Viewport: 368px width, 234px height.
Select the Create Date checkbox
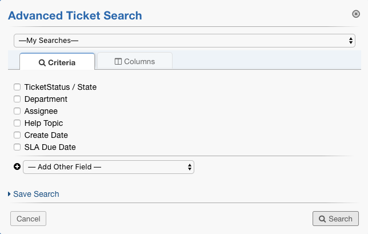pyautogui.click(x=17, y=135)
